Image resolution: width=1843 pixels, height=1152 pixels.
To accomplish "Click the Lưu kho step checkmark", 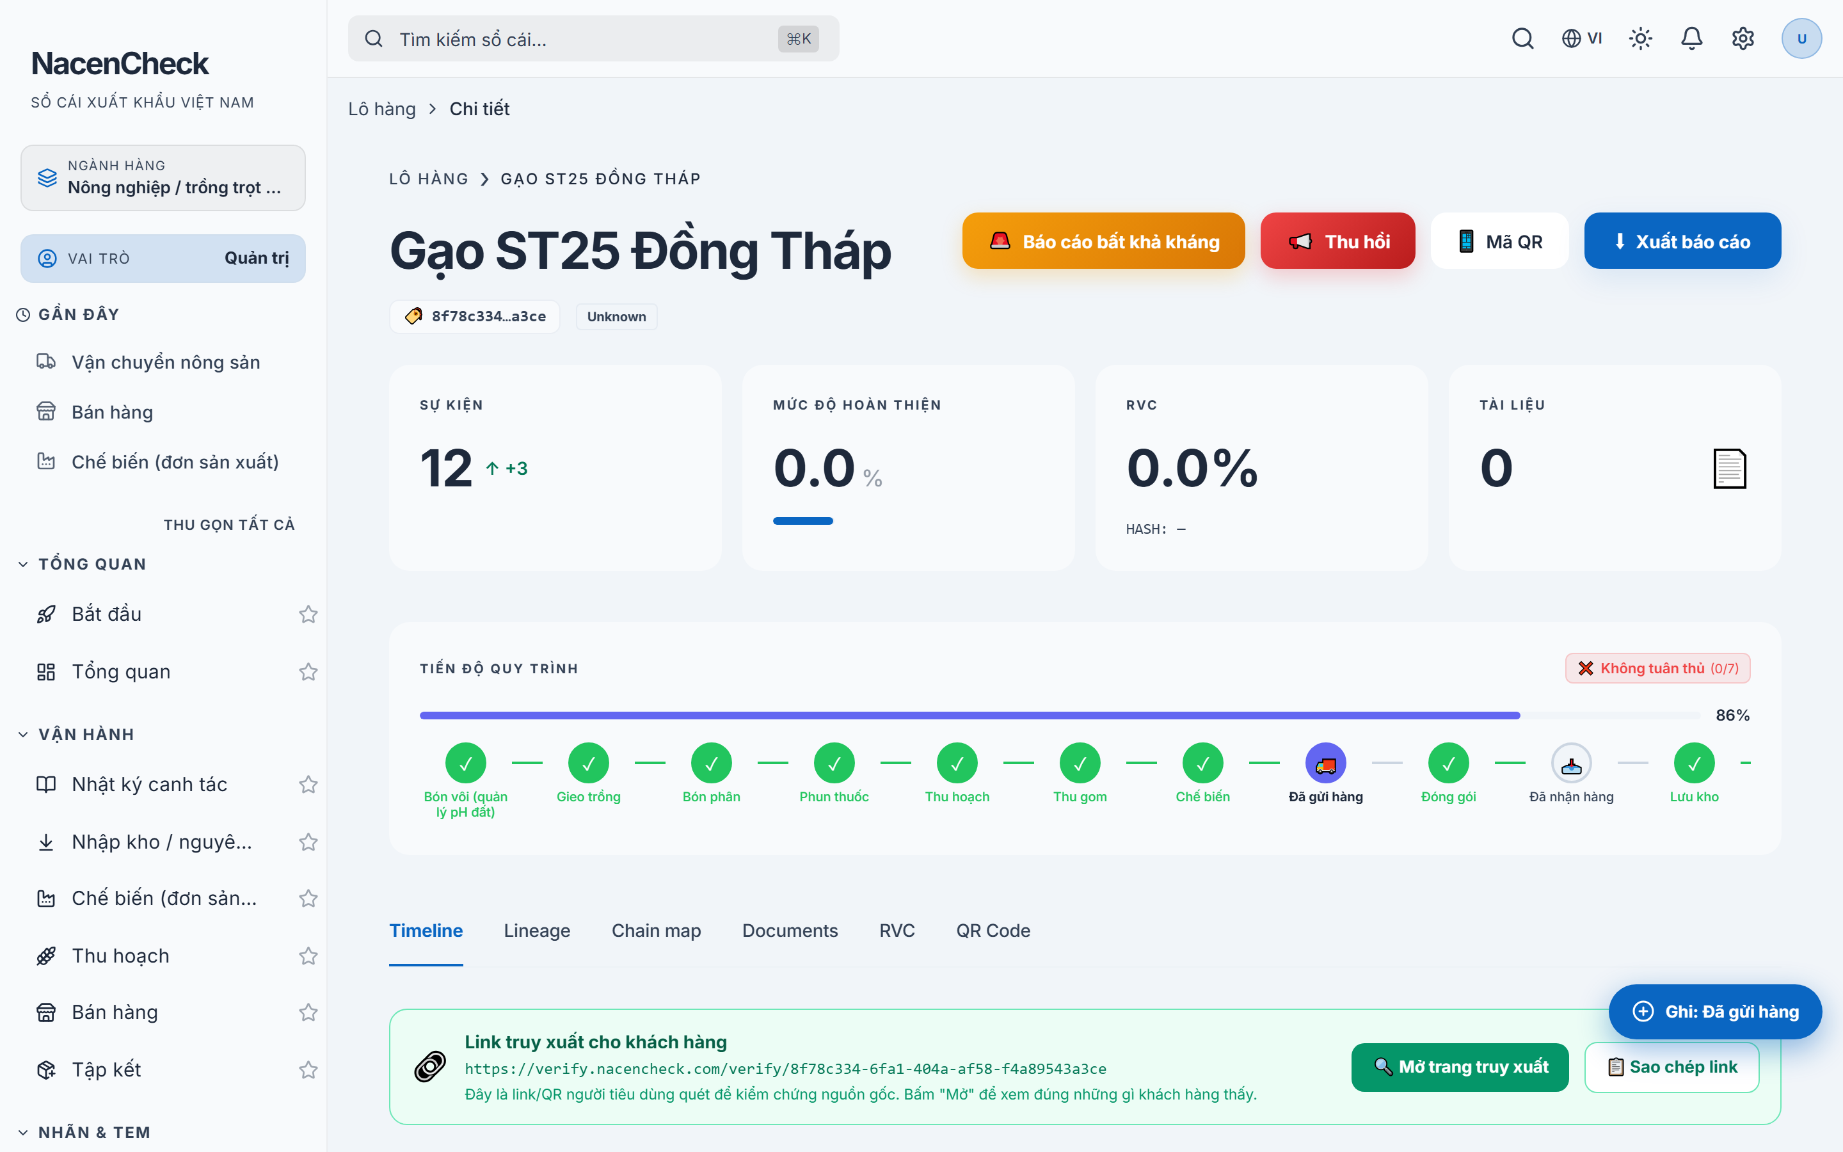I will 1694,763.
